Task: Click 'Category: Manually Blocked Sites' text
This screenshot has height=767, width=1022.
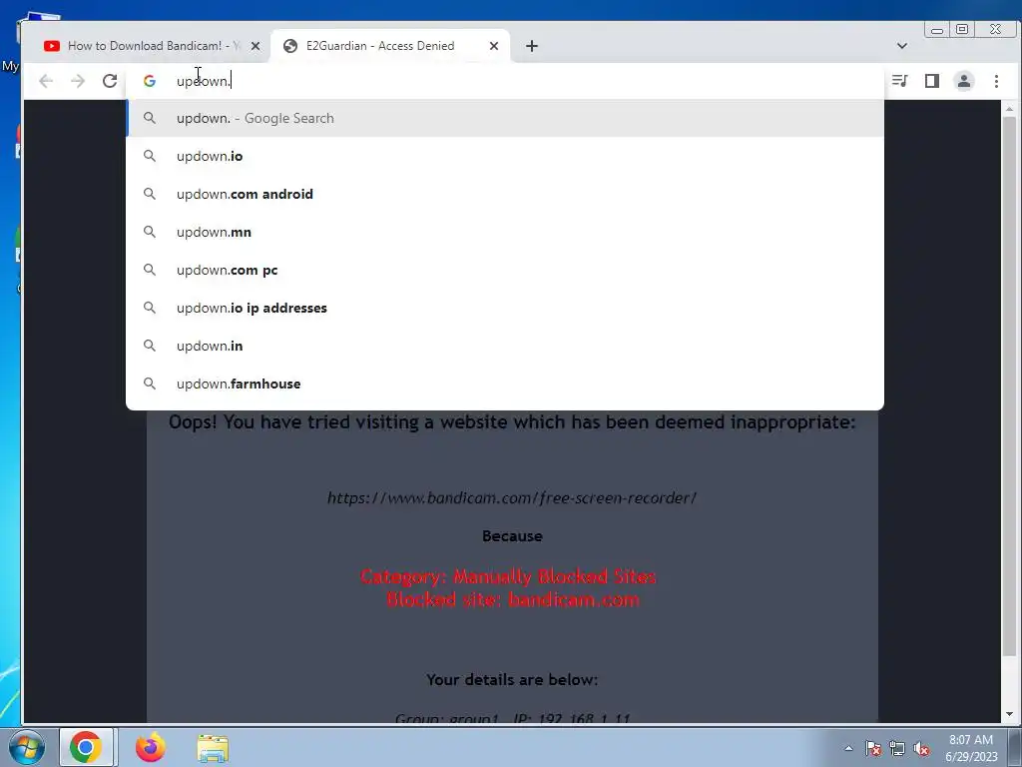Action: coord(508,576)
